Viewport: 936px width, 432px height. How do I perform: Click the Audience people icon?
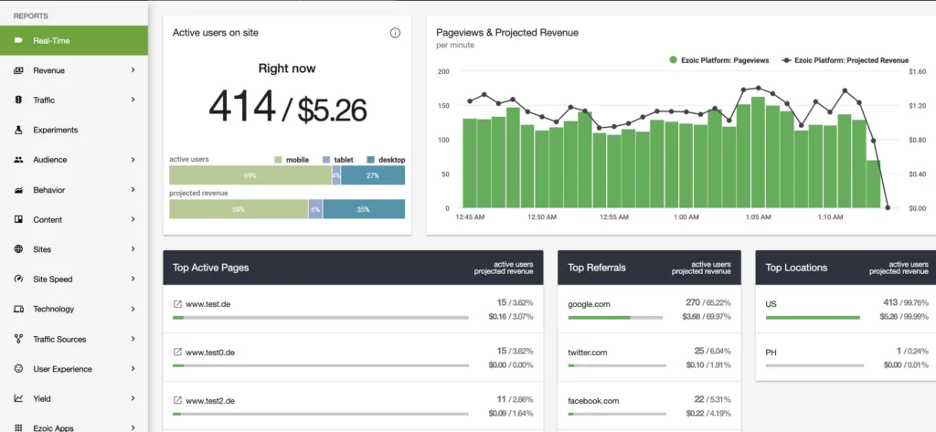coord(18,160)
